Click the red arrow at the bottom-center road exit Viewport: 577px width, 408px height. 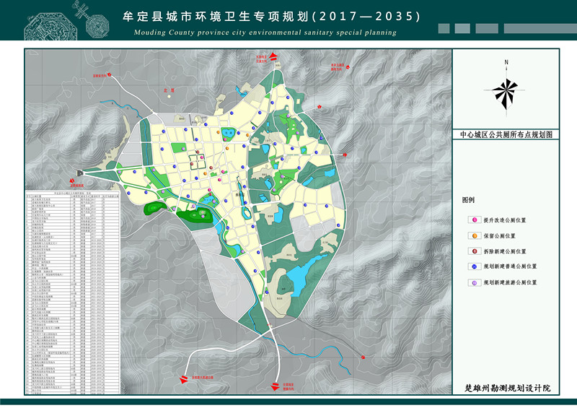click(274, 386)
